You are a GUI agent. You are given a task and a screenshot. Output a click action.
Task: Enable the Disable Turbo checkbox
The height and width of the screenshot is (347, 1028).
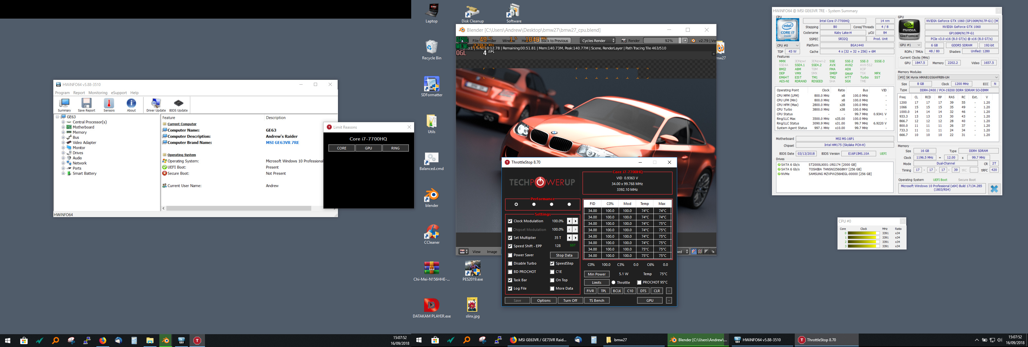pos(510,264)
